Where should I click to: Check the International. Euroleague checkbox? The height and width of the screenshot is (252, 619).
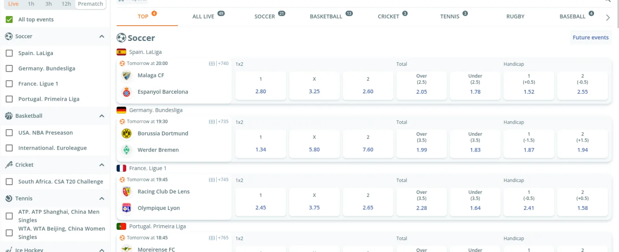tap(9, 148)
